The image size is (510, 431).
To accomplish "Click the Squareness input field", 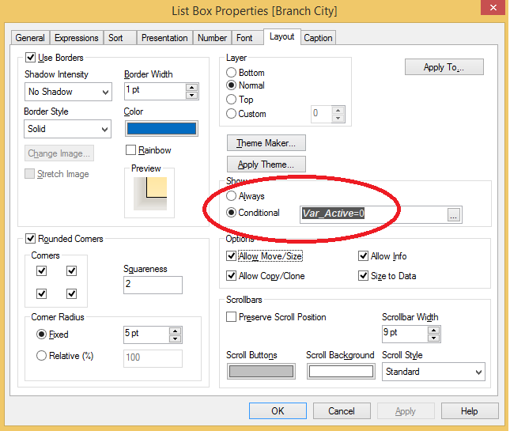I will [153, 285].
